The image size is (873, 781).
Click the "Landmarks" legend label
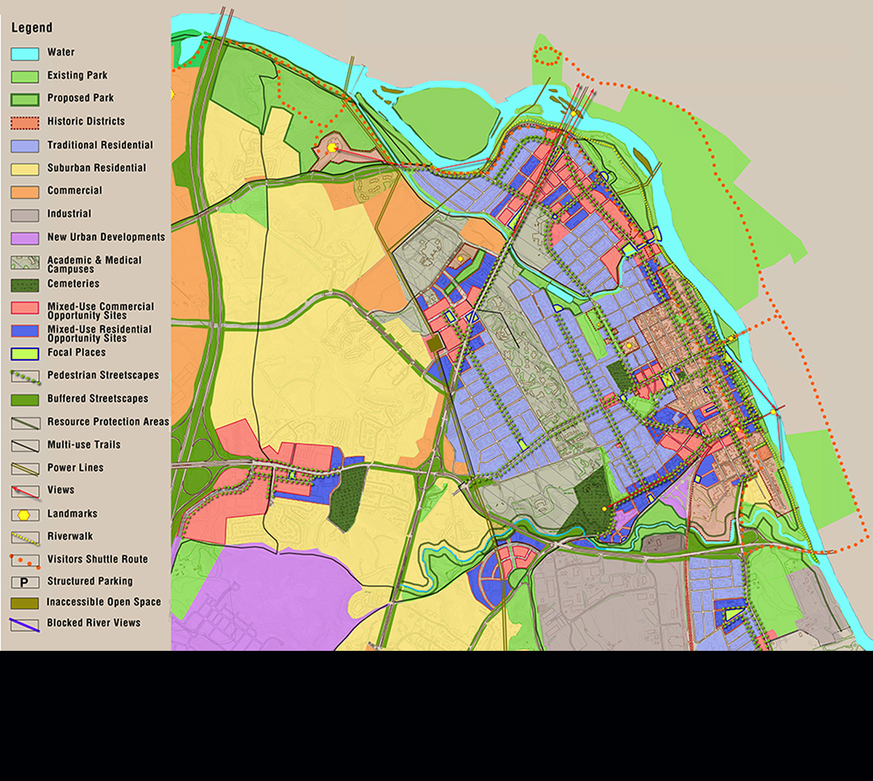pos(73,514)
